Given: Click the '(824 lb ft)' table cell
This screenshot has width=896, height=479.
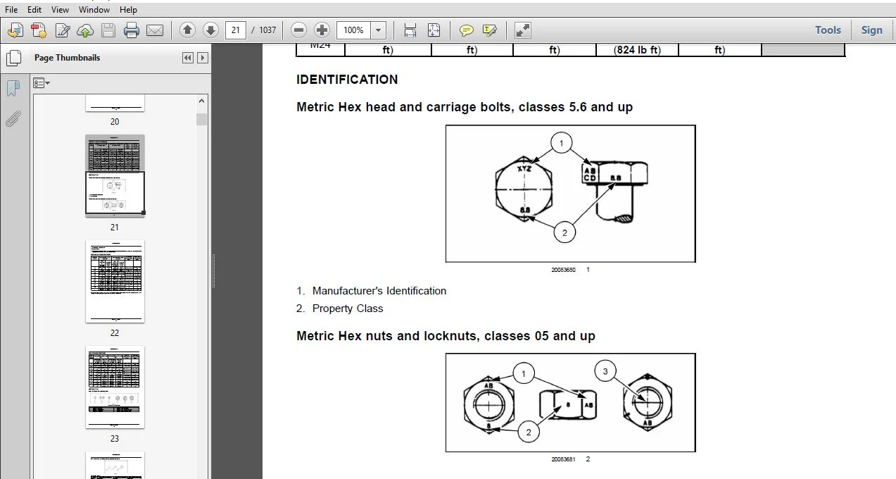Looking at the screenshot, I should click(x=637, y=50).
